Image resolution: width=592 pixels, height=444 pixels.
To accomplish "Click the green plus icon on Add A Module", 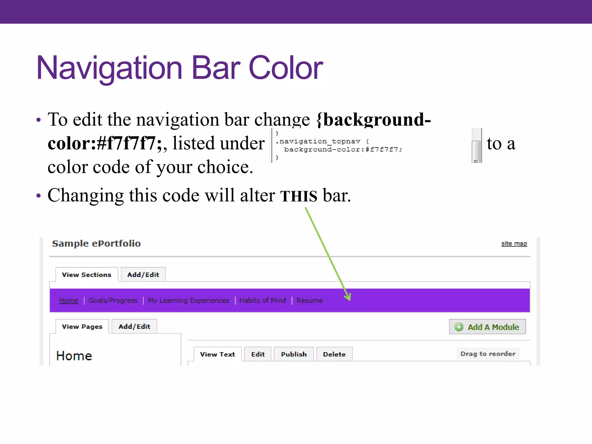I will 459,327.
